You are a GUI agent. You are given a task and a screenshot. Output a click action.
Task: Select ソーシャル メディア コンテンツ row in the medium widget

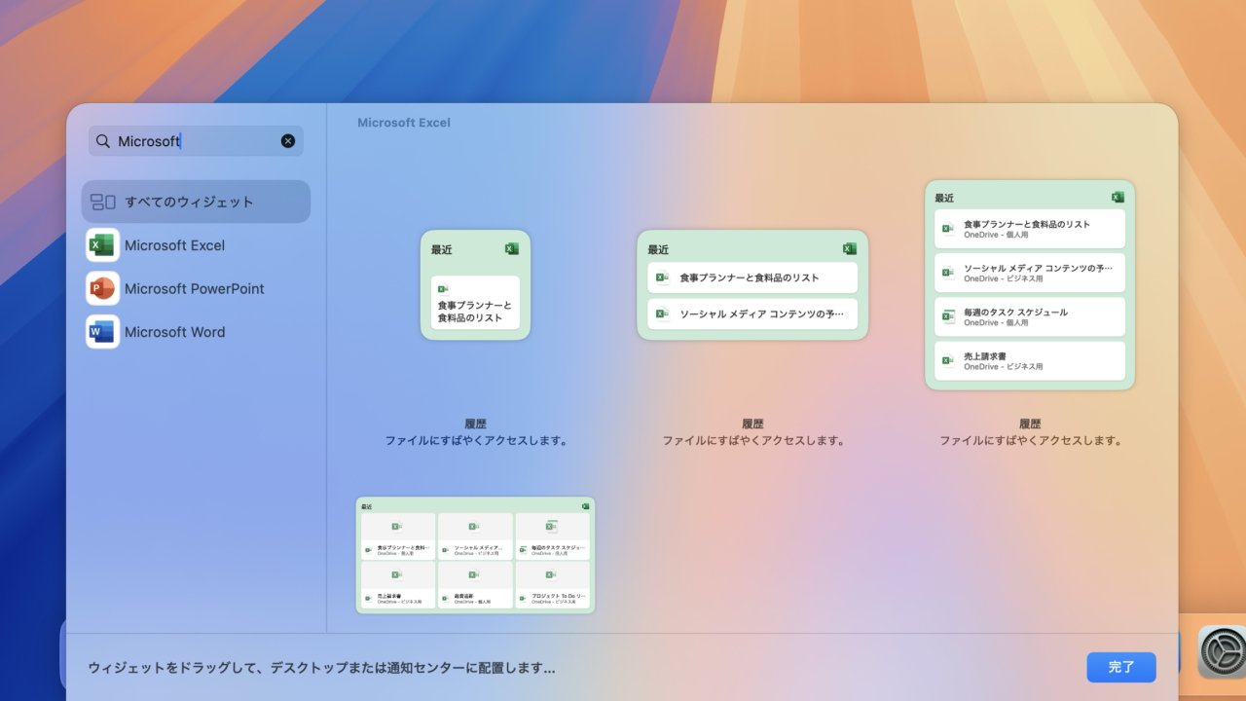(x=752, y=314)
